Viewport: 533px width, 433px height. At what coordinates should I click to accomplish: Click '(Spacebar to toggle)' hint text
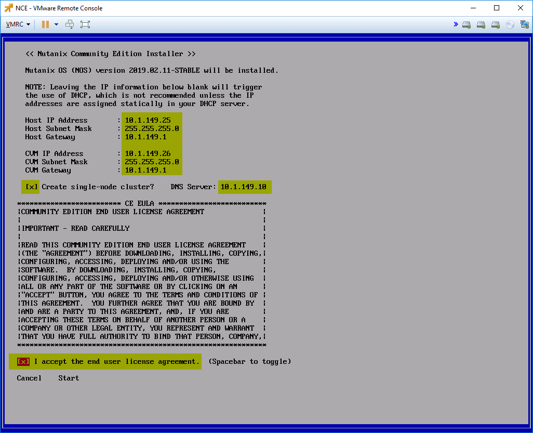[x=250, y=362]
